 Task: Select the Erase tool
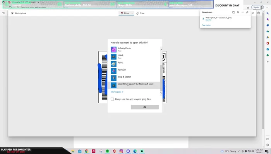140,13
